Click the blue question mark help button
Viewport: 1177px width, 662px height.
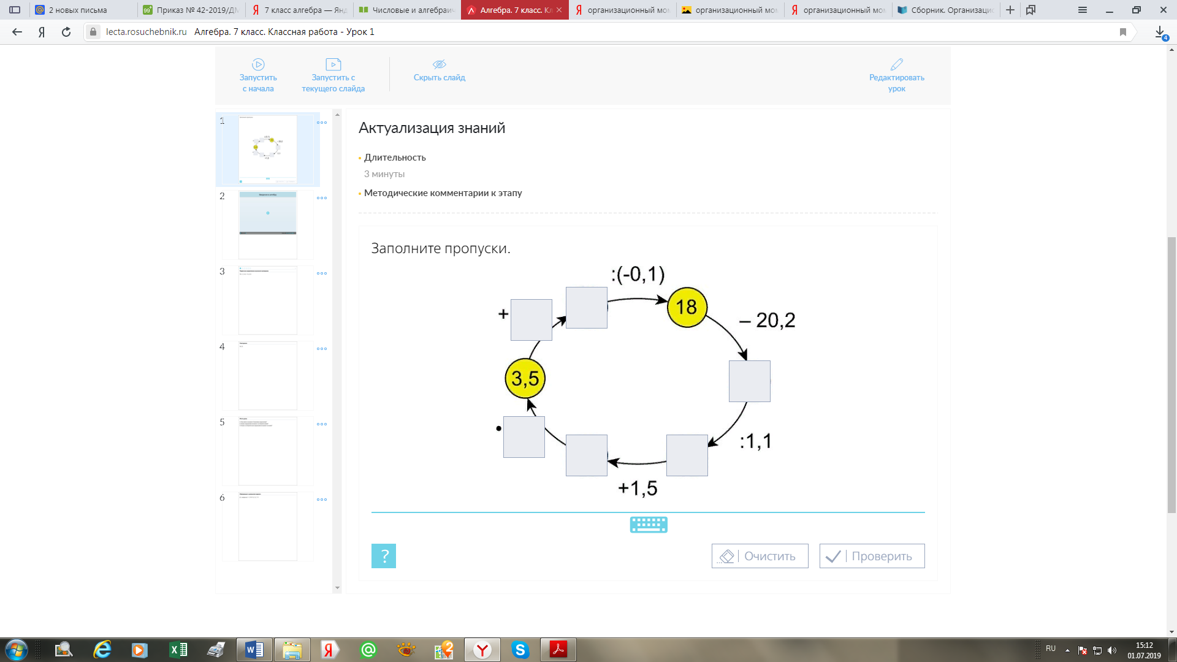point(384,556)
